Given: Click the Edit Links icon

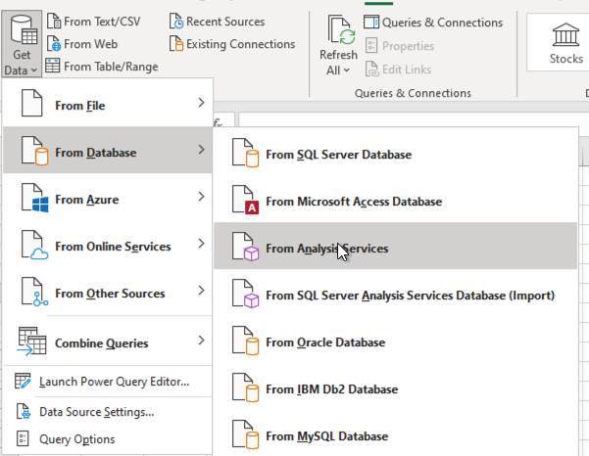Looking at the screenshot, I should [371, 69].
